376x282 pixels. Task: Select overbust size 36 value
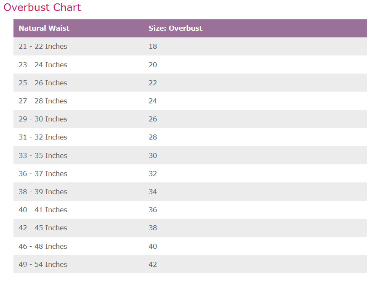[153, 210]
